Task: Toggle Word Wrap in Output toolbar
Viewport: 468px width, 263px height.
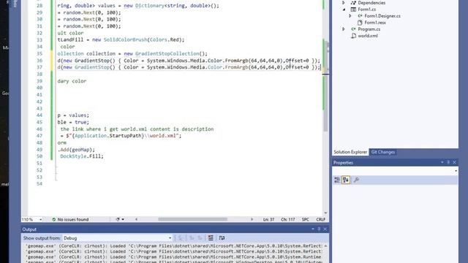Action: click(222, 238)
